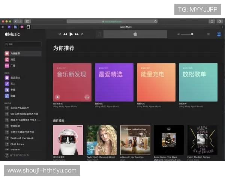Open the 最爱精选 playlist card
Viewport: 225px width, 180px height.
[x=114, y=82]
